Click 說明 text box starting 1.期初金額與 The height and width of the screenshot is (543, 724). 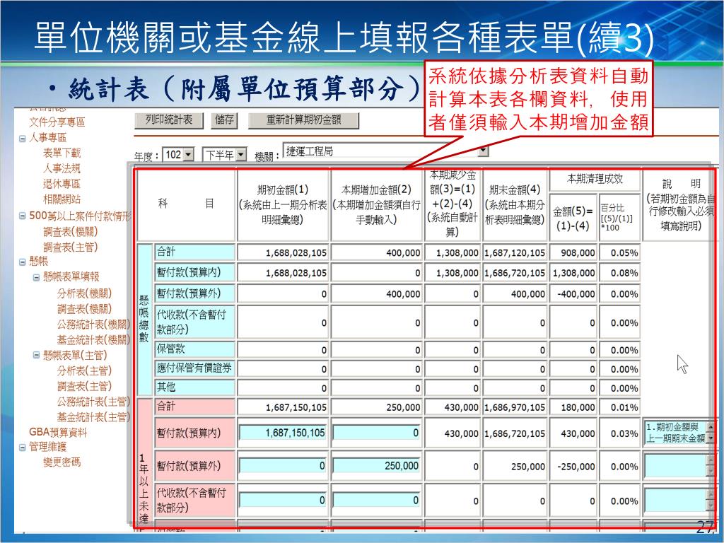pos(675,433)
